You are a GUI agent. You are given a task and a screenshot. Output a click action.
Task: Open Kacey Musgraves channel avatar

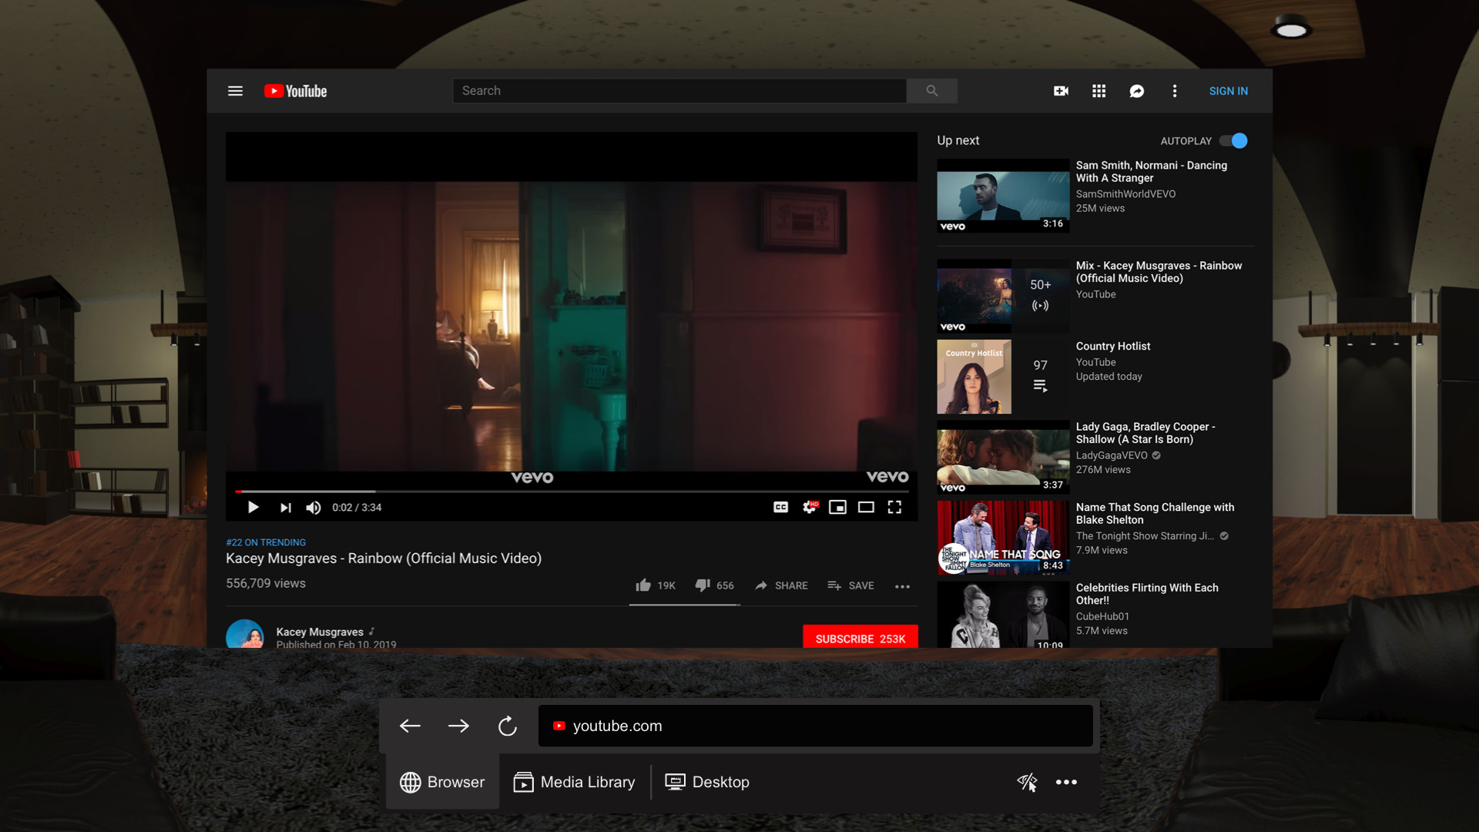point(245,634)
